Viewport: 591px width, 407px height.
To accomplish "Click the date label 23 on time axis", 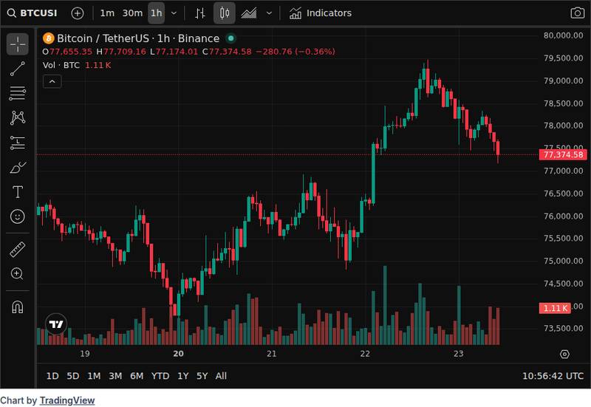I will tap(458, 354).
